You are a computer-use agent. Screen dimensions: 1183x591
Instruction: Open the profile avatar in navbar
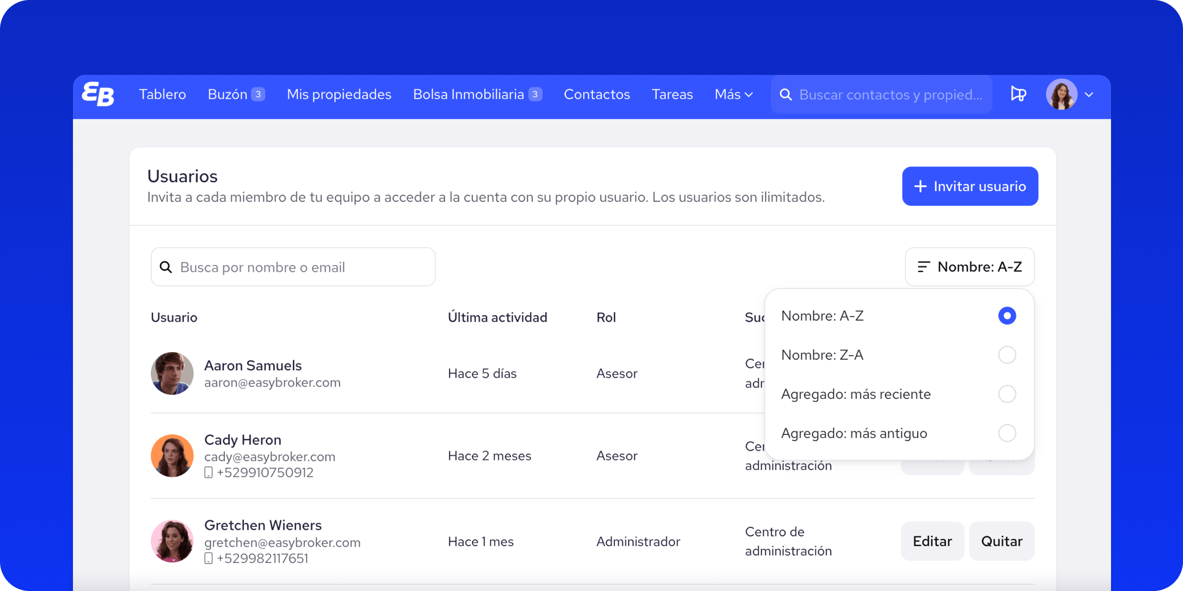(x=1061, y=94)
